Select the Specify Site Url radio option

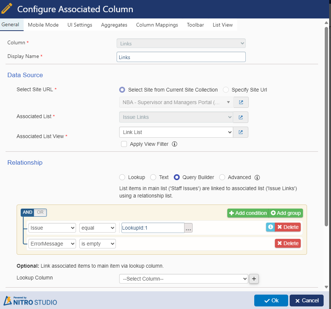pos(226,90)
